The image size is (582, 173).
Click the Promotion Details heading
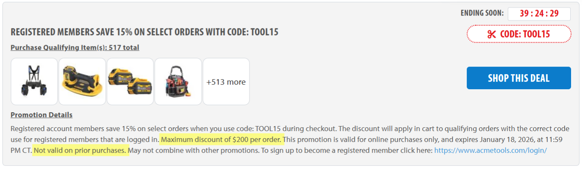42,115
